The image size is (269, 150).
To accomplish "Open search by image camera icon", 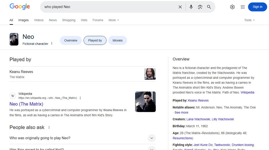I will pos(200,7).
